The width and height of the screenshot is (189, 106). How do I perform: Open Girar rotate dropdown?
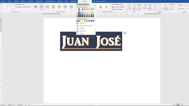[x=172, y=9]
